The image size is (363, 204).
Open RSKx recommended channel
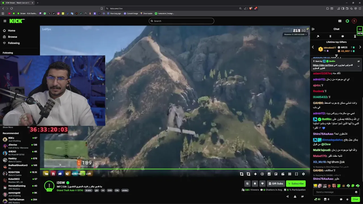20,139
